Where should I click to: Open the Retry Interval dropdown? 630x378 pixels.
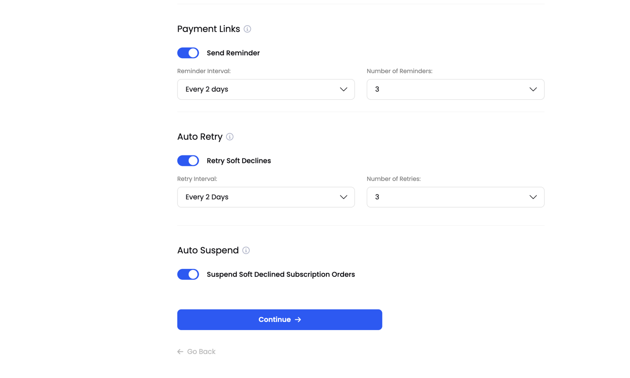(266, 197)
